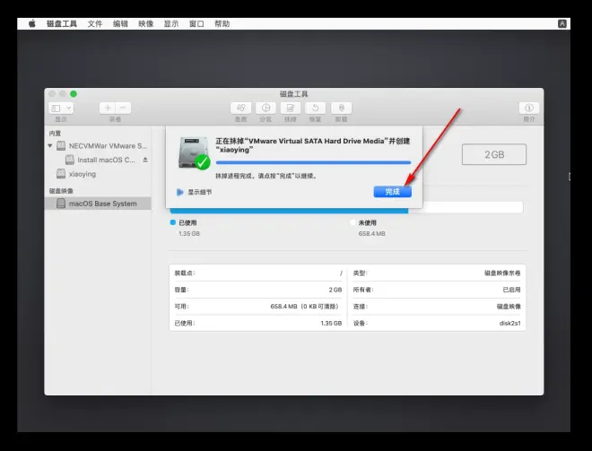Image resolution: width=592 pixels, height=451 pixels.
Task: Click the 完成 button in the erase dialog
Action: click(392, 192)
